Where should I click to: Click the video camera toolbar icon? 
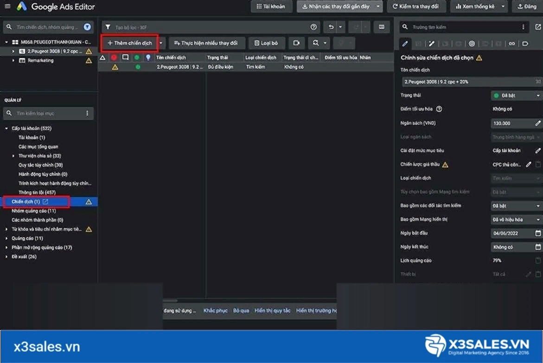tap(296, 43)
